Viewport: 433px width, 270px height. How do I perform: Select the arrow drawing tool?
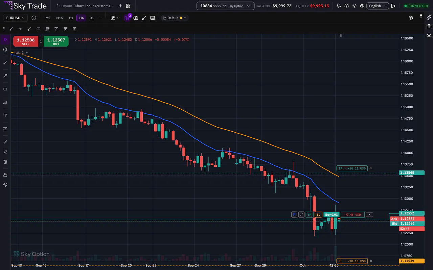[x=5, y=76]
